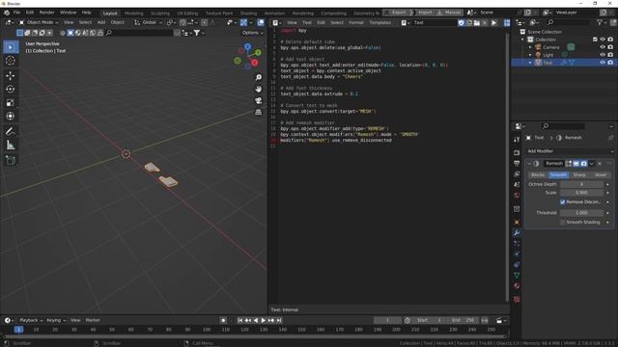
Task: Open the Output properties tab icon
Action: point(517,163)
